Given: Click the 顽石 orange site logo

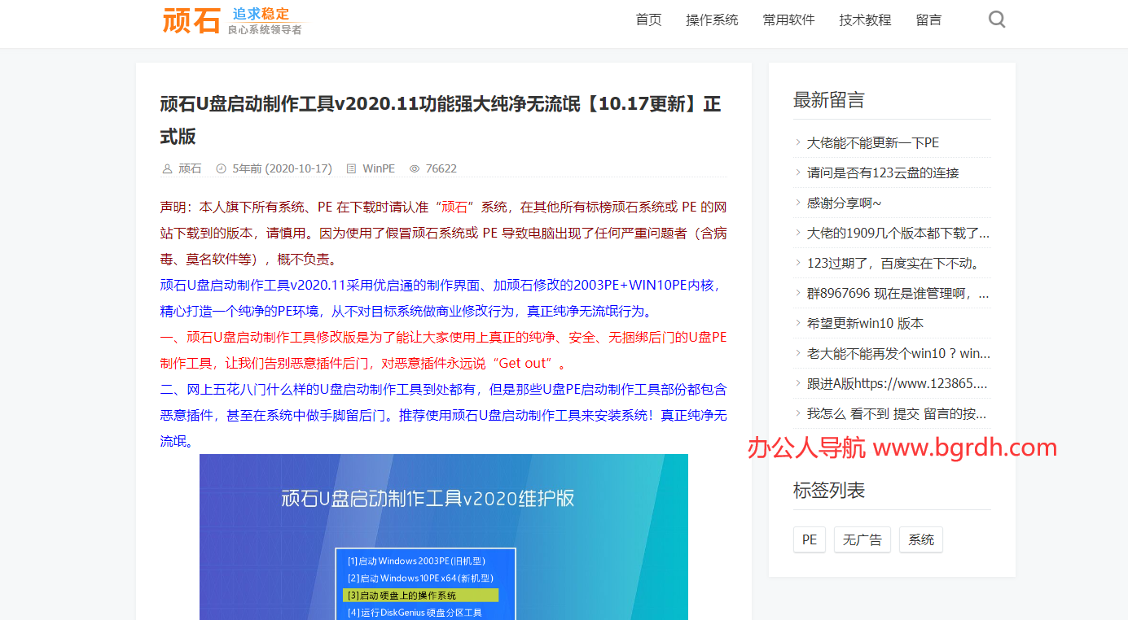Looking at the screenshot, I should coord(191,20).
